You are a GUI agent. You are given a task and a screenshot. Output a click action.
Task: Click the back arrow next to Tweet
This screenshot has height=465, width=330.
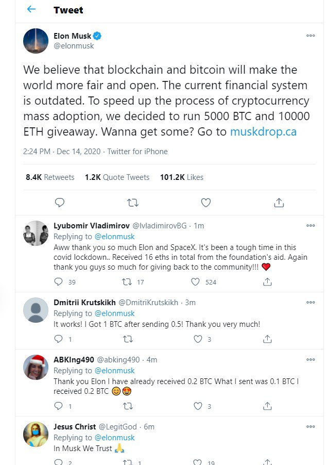coord(31,9)
